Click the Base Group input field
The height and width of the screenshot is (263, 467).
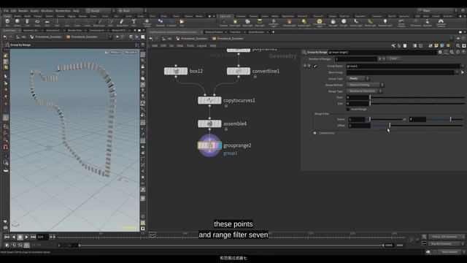click(x=401, y=72)
